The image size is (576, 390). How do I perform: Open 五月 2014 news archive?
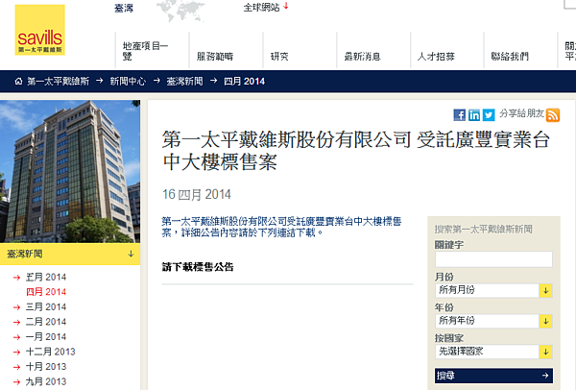(46, 278)
